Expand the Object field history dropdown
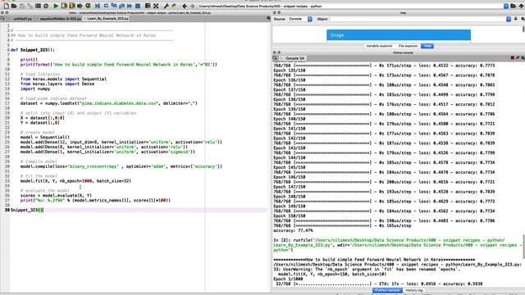 (x=509, y=19)
